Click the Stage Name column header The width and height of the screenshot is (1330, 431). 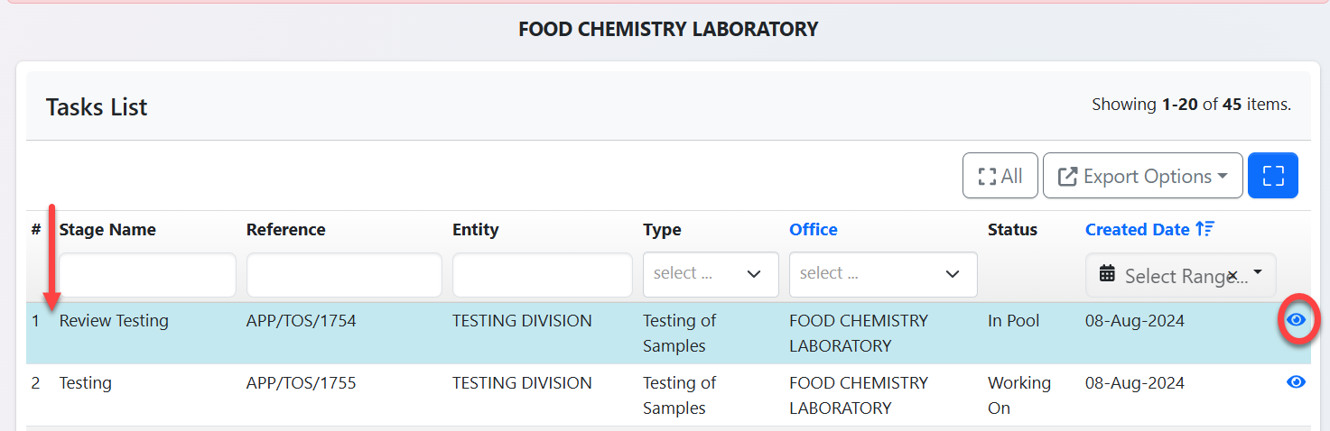tap(107, 230)
